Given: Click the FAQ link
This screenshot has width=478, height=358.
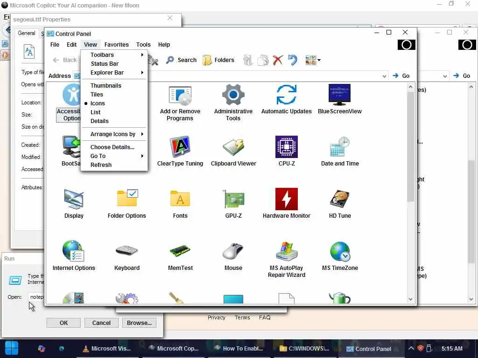Looking at the screenshot, I should [x=265, y=317].
